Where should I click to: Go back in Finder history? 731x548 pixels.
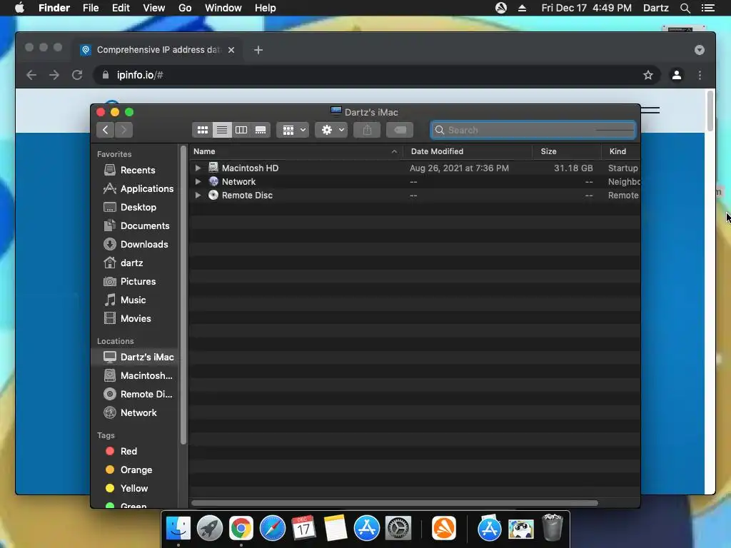pos(106,130)
